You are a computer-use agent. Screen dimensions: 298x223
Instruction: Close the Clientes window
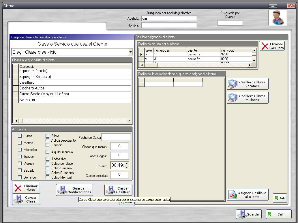click(x=291, y=6)
